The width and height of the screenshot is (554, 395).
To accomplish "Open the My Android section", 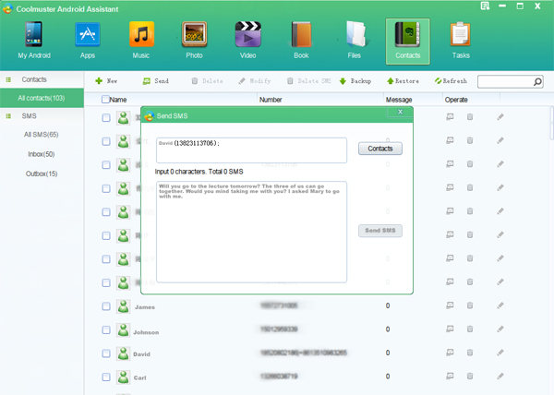I will tap(32, 42).
